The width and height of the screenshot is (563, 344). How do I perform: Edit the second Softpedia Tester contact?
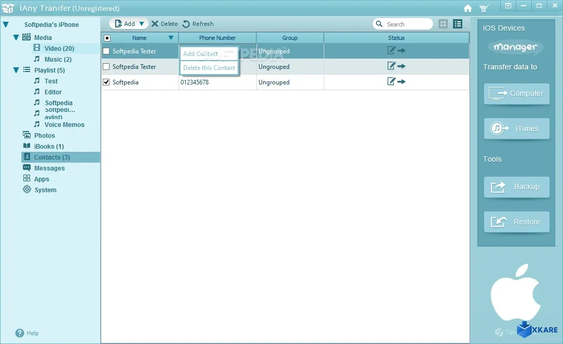coord(391,66)
